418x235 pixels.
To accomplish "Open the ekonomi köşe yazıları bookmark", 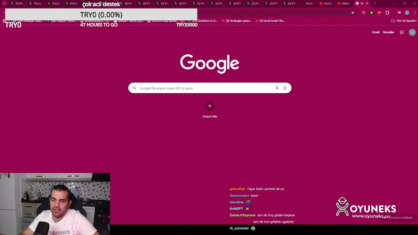I will (x=162, y=21).
